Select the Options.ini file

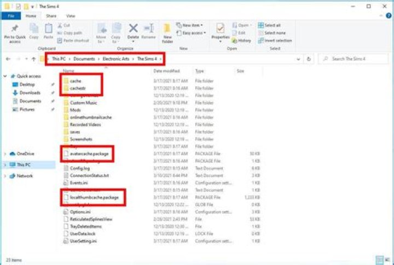click(x=80, y=212)
